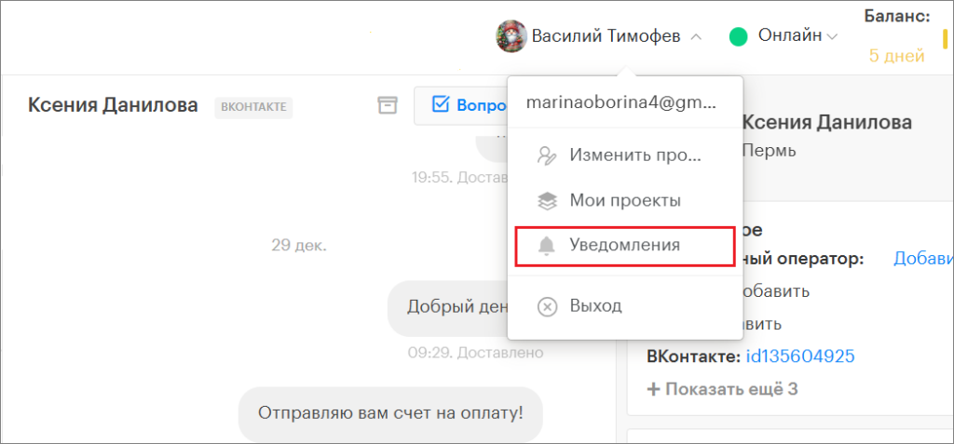Click the bell icon next to Уведомления
The height and width of the screenshot is (444, 954).
[547, 246]
